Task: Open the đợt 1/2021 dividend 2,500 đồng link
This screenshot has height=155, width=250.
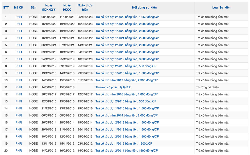Action: point(127,38)
